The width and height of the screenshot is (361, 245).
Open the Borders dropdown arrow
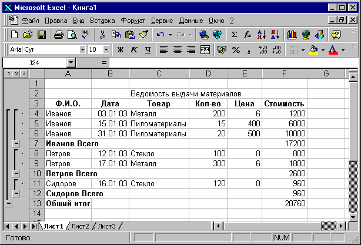[x=303, y=50]
